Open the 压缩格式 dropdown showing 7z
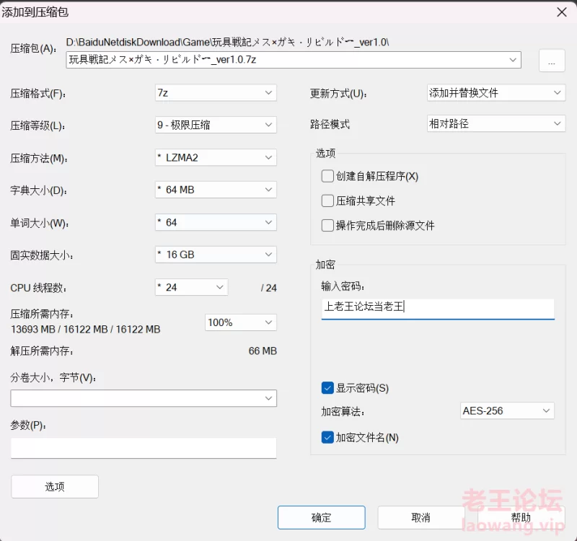Viewport: 577px width, 541px height. (216, 93)
